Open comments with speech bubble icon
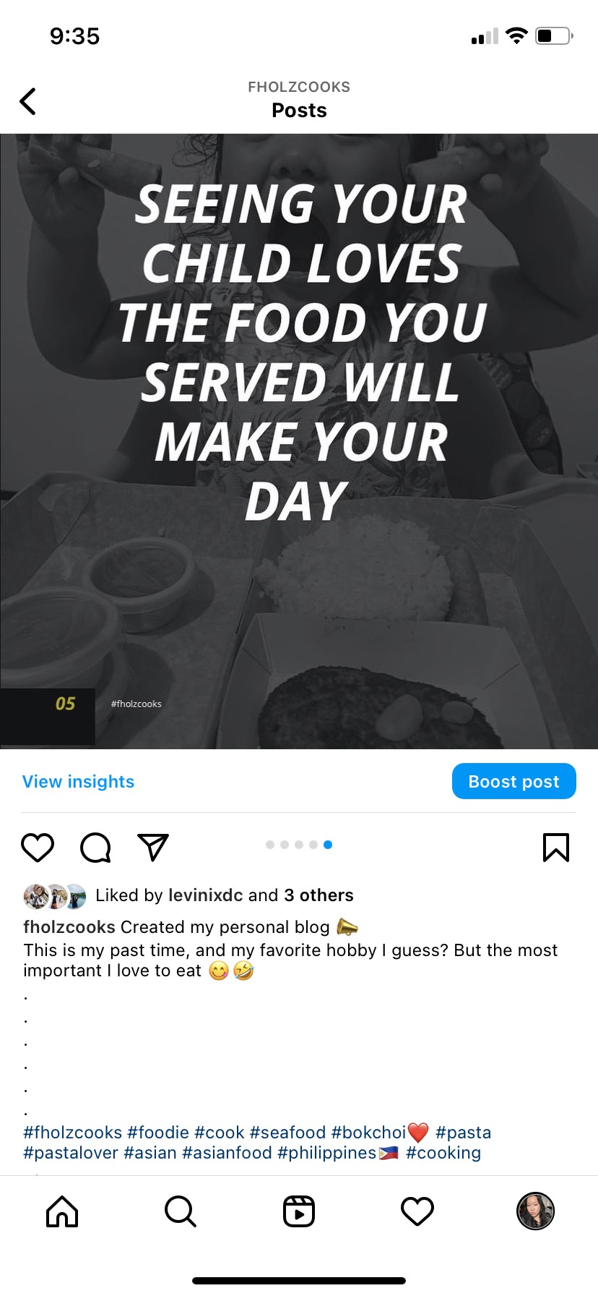This screenshot has height=1296, width=598. (95, 847)
